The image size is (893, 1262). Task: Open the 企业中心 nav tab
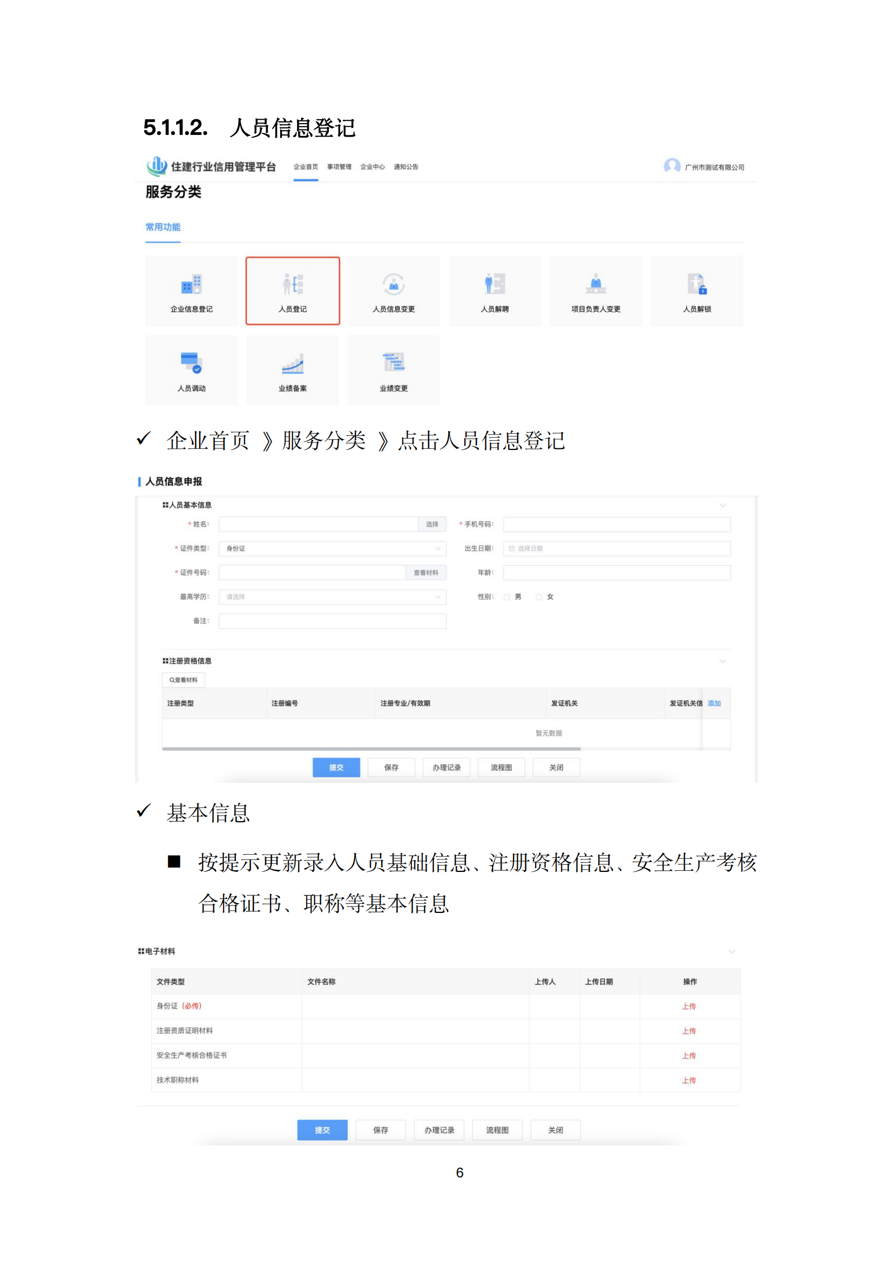373,167
